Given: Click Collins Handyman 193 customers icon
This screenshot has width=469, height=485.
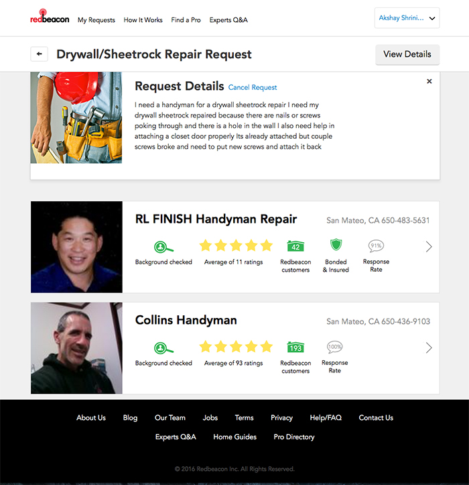Looking at the screenshot, I should point(295,347).
